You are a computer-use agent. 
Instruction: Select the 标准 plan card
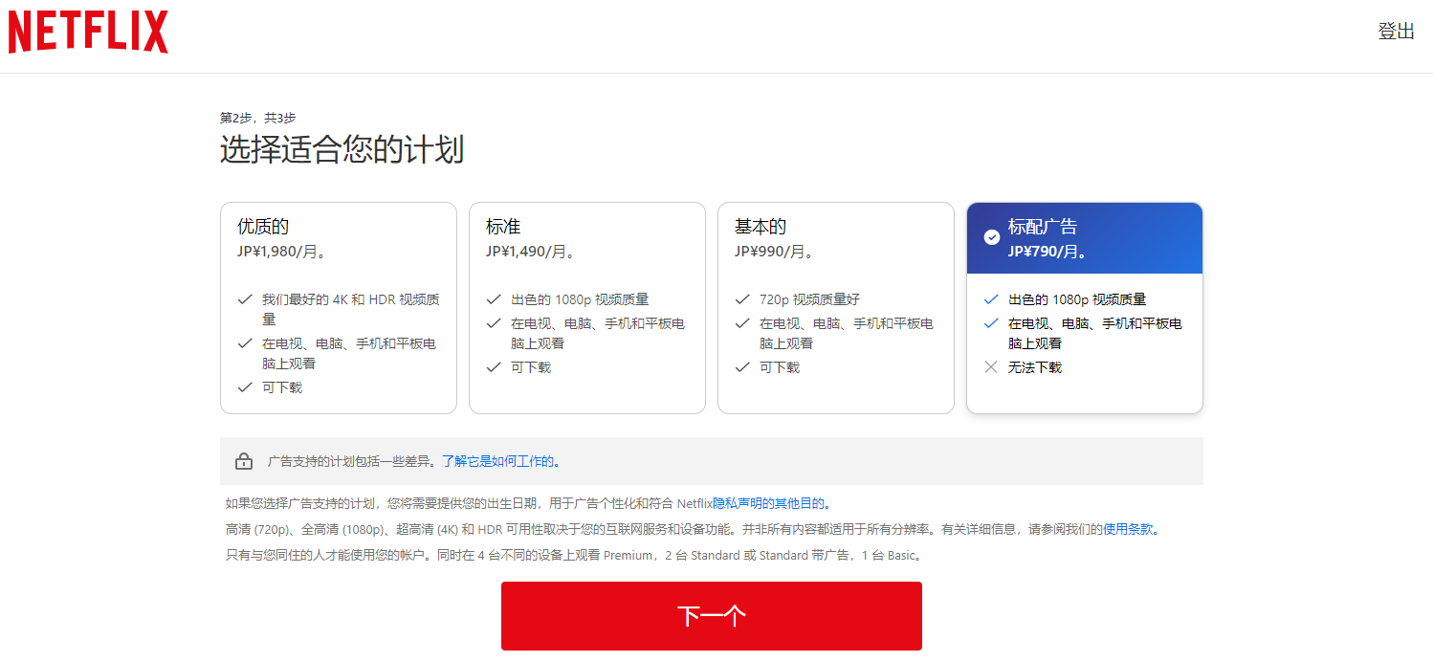(587, 308)
